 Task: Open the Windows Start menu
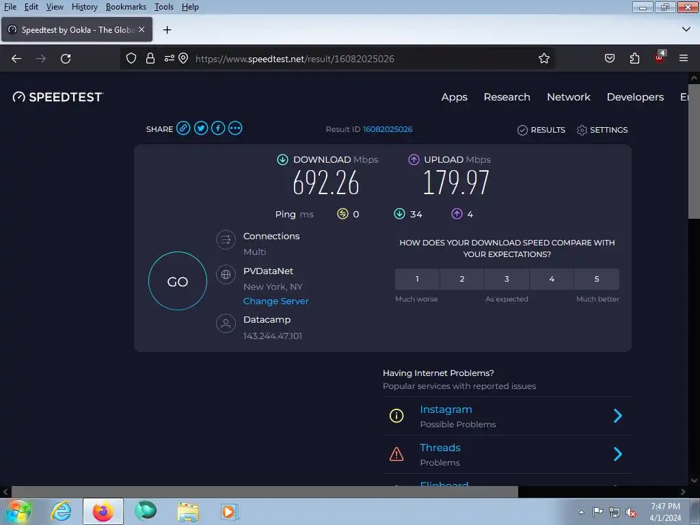(18, 511)
